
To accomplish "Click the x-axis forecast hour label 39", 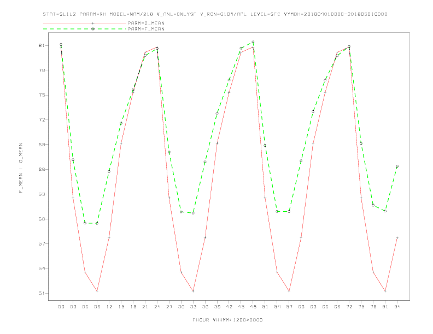I will 217,307.
